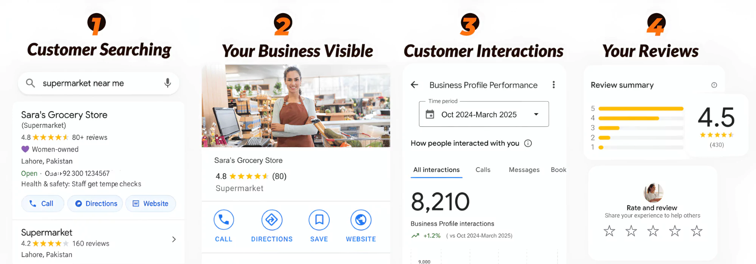The width and height of the screenshot is (756, 264).
Task: Tap the DIRECTIONS diamond arrow icon
Action: point(272,220)
